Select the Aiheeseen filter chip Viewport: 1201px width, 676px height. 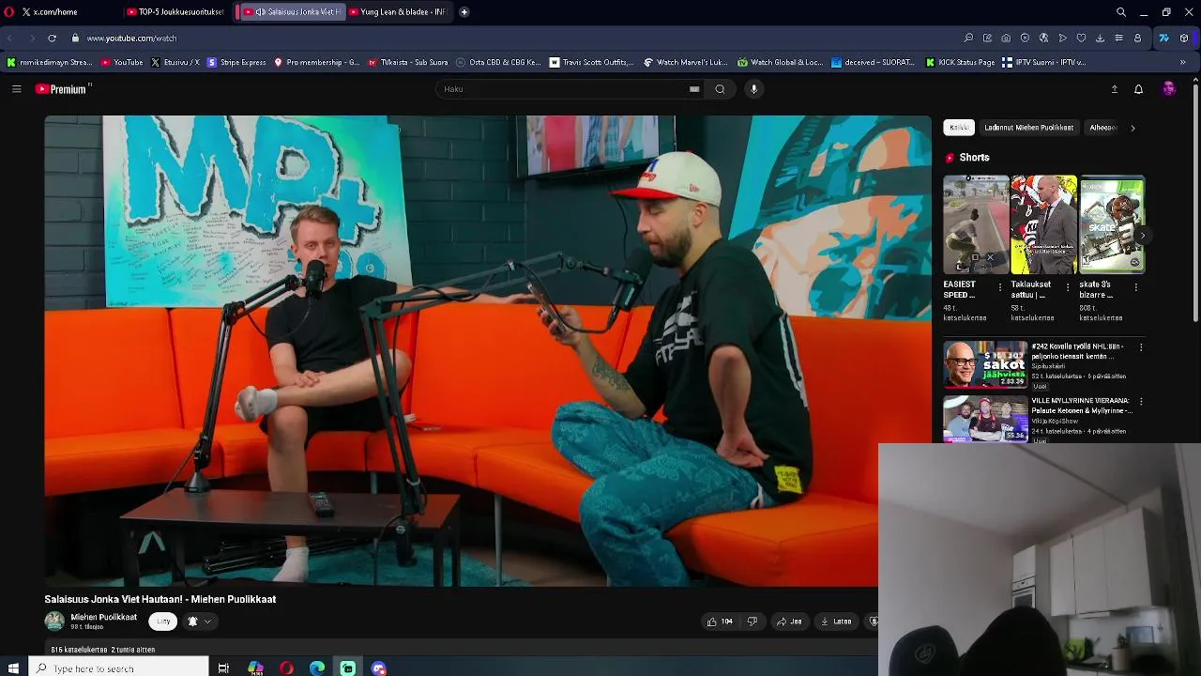(x=1103, y=128)
